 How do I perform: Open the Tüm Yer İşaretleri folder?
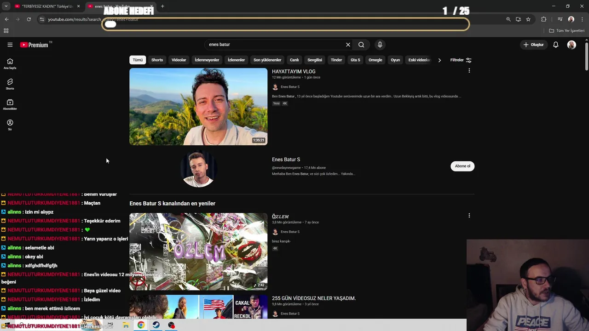(x=567, y=31)
